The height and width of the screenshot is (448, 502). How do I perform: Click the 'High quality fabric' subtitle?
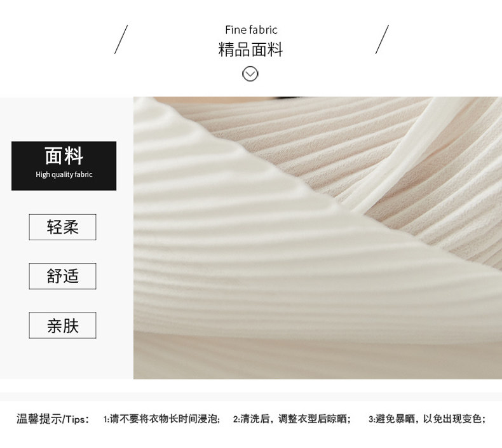point(64,175)
